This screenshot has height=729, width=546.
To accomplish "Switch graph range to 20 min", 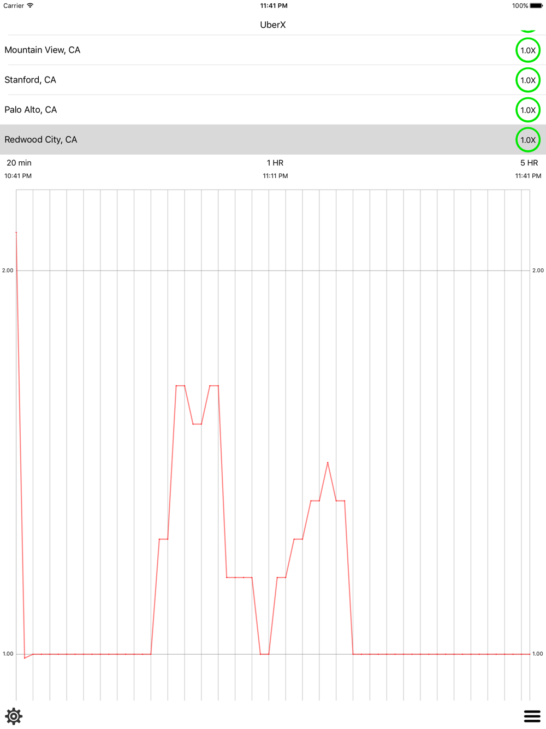I will tap(19, 163).
